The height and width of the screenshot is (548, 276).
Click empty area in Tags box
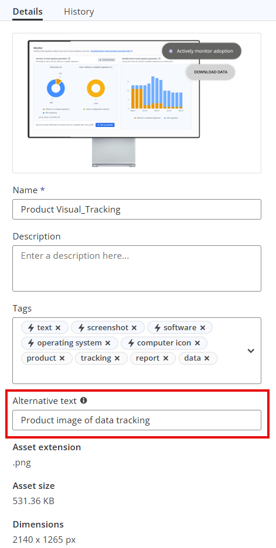[130, 375]
